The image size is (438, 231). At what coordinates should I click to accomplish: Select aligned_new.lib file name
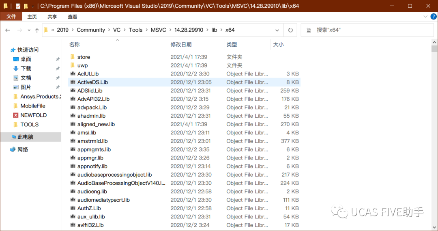[96, 124]
